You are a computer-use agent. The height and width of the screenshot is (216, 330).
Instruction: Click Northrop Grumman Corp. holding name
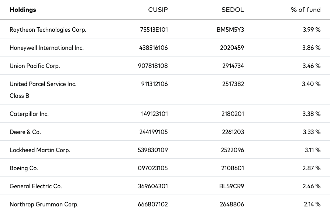click(44, 205)
